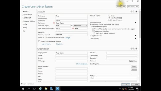Go to Account section in sidebar
The width and height of the screenshot is (161, 91).
click(26, 11)
